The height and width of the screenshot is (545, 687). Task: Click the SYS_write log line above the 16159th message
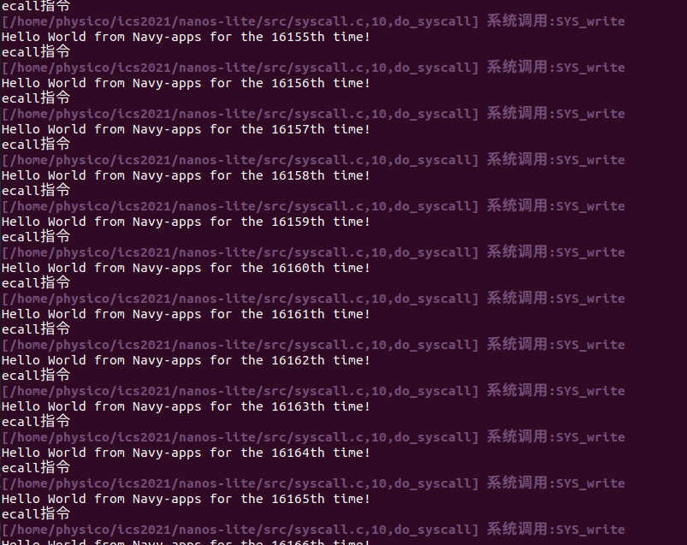pyautogui.click(x=313, y=206)
